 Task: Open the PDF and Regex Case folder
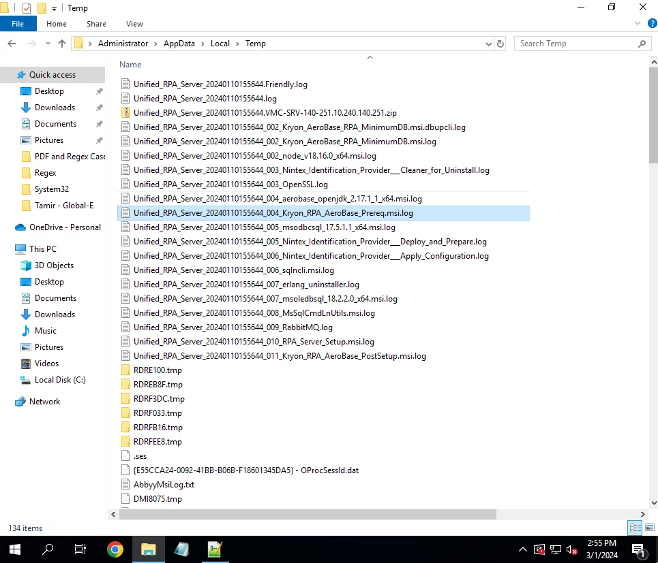pyautogui.click(x=63, y=157)
